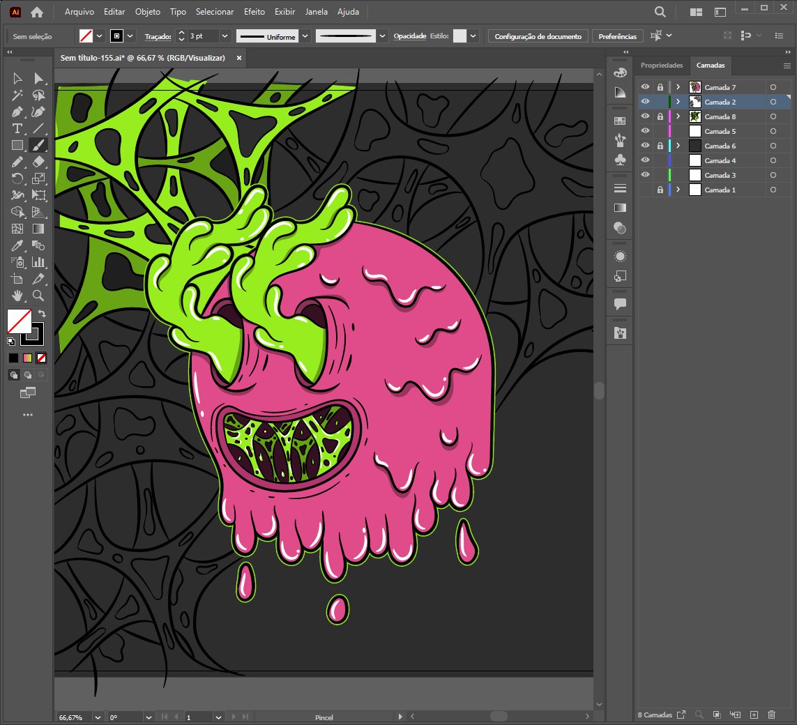Select the Hand tool
This screenshot has height=725, width=797.
pyautogui.click(x=17, y=295)
